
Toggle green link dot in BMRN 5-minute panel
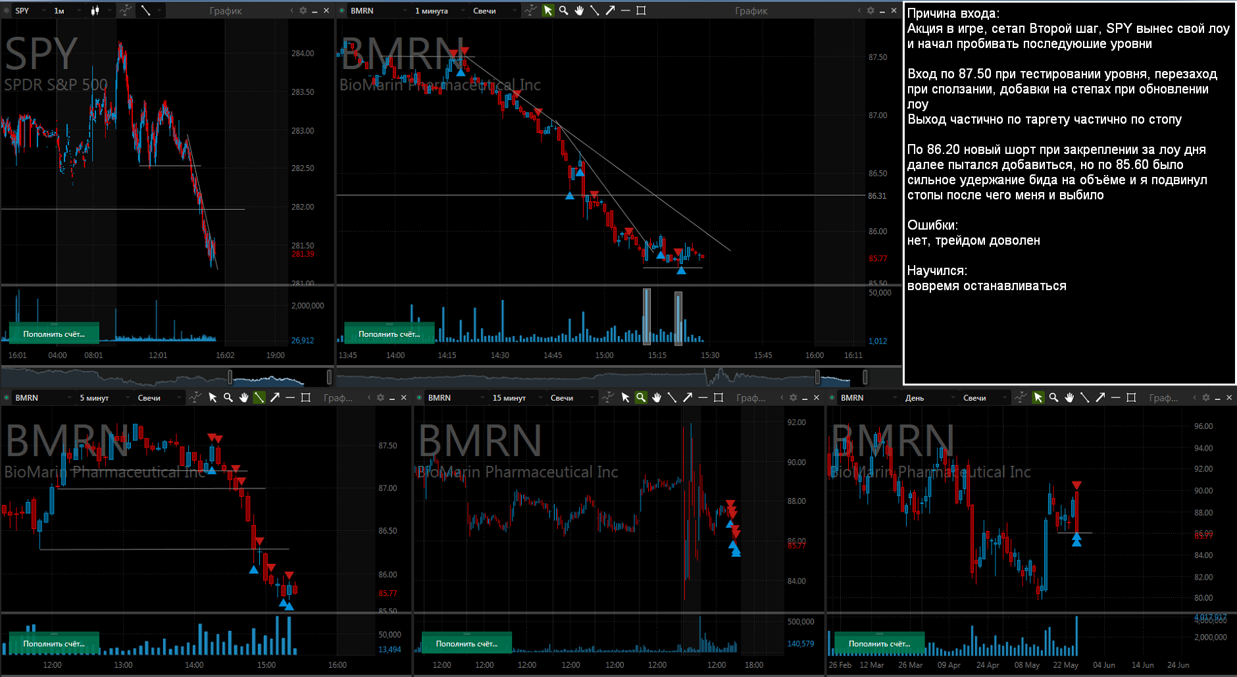tap(7, 397)
